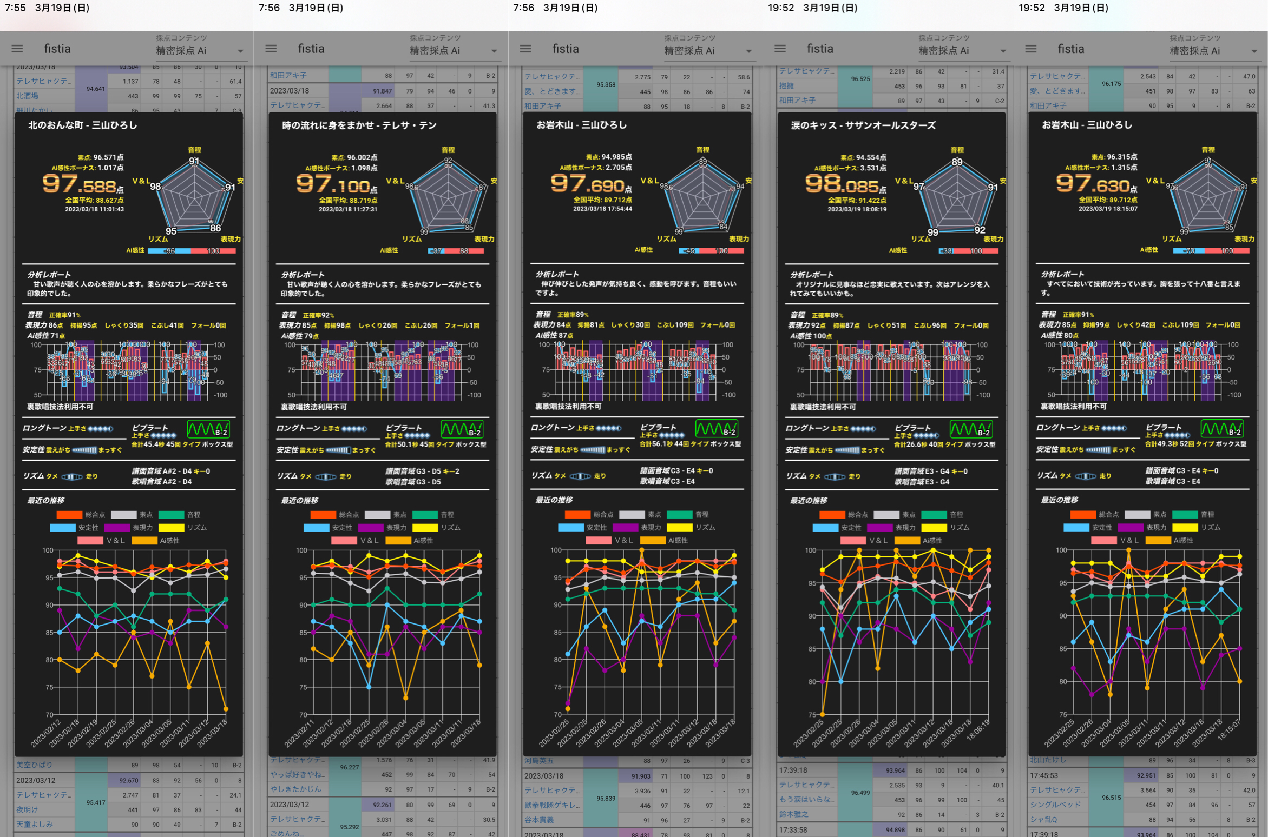Click vibrato B-2 waveform icon in 北のおんな町 report
The width and height of the screenshot is (1268, 837).
click(x=208, y=429)
